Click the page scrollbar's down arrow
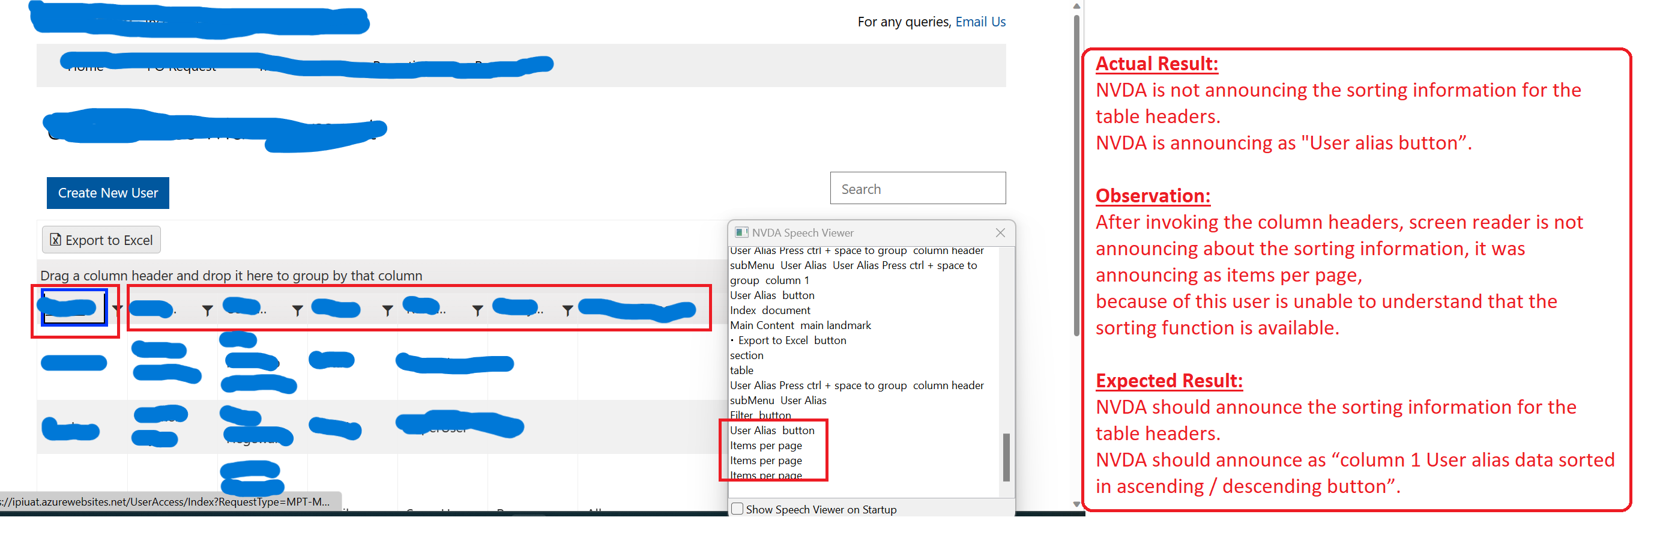 coord(1076,504)
